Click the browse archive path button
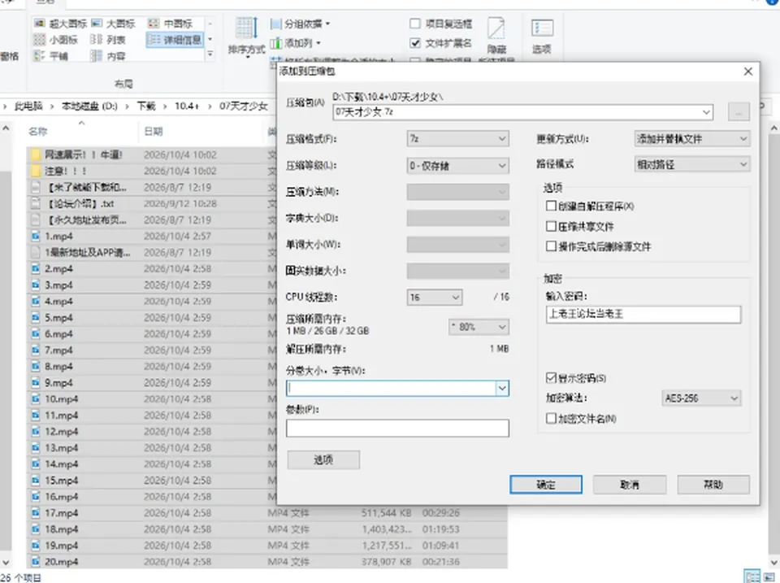Screen dimensions: 780x583 pos(739,112)
